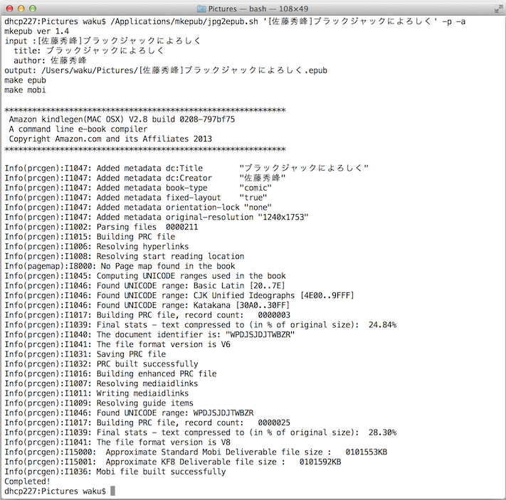This screenshot has width=506, height=500.
Task: Click the 'mkepub ver 1.4' line
Action: click(38, 32)
